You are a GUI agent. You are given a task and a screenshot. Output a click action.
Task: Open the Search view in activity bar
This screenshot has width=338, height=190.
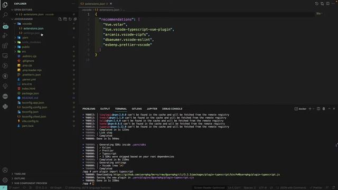coord(5,15)
